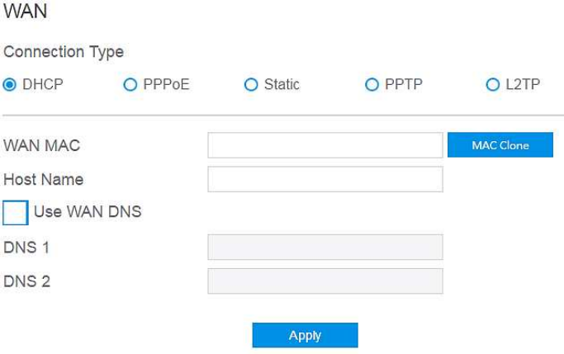Click the DNS 1 input field

tap(325, 247)
